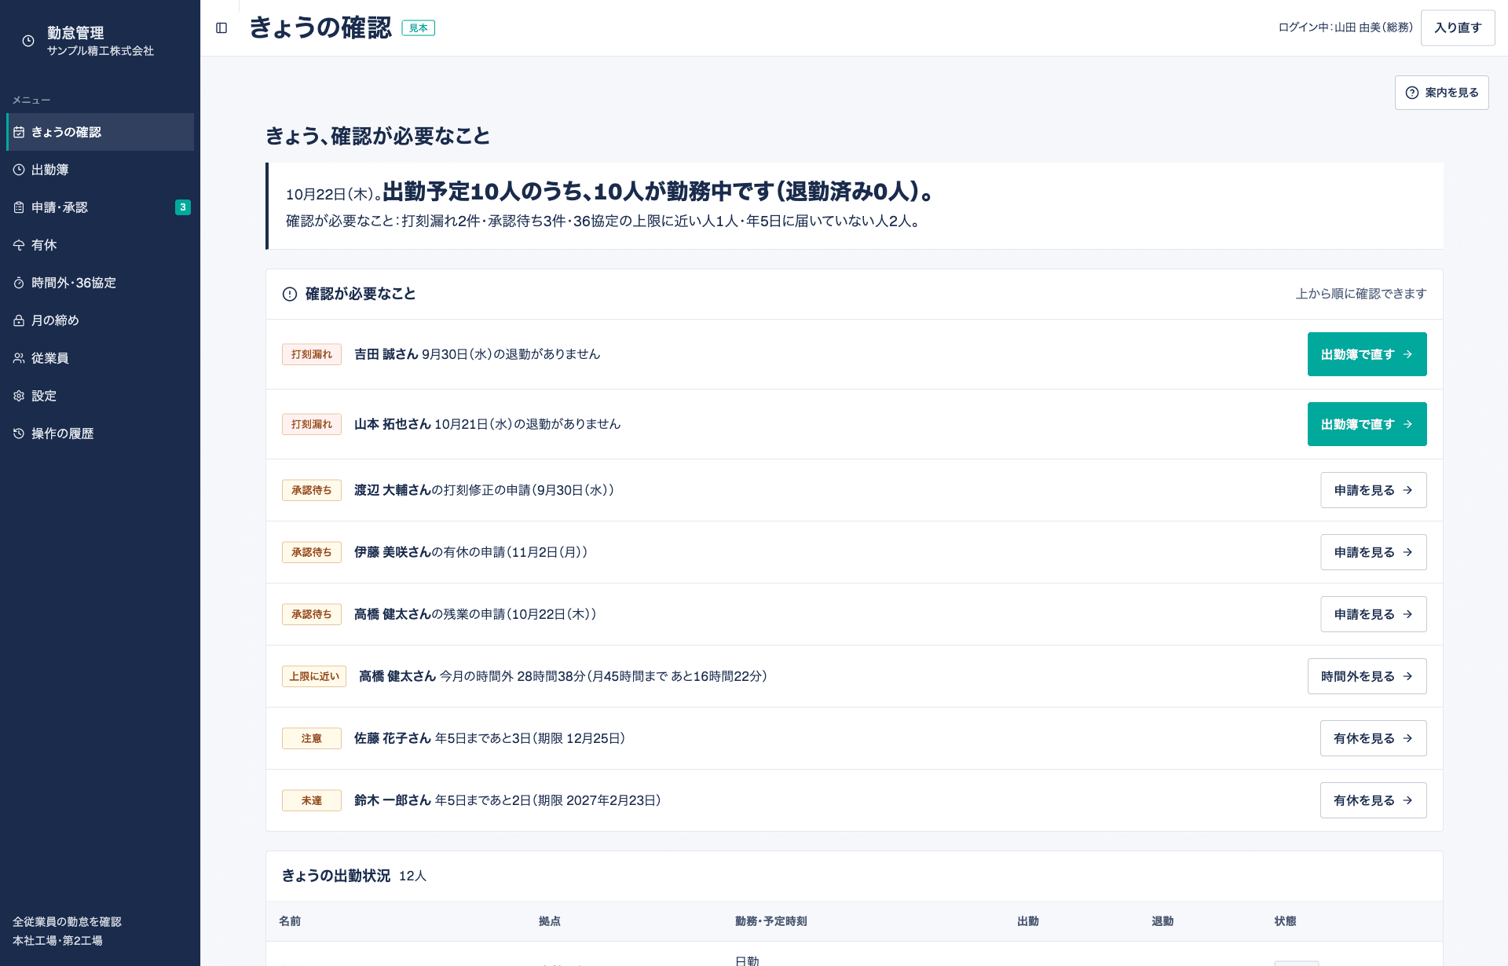Screen dimensions: 1508x966
Task: Click the clipboard icon for 申請・承認
Action: [x=19, y=207]
